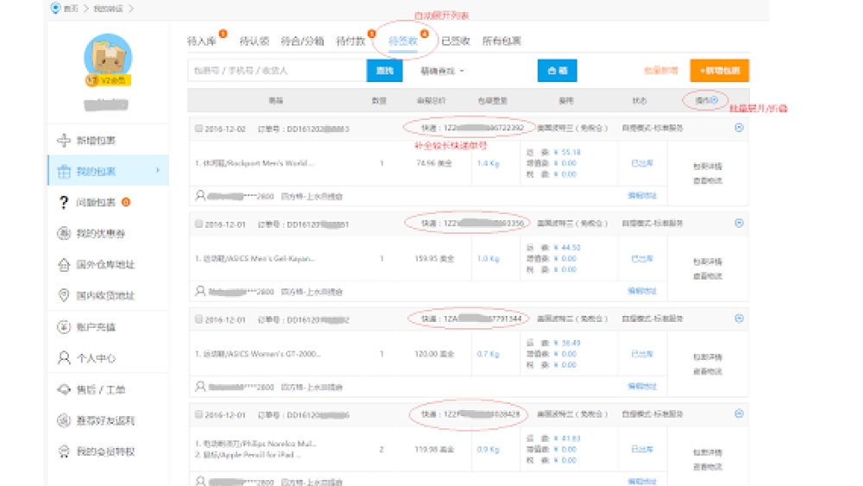This screenshot has height=486, width=863.
Task: Click the ¥ 55.18 shipping fee
Action: pyautogui.click(x=567, y=152)
